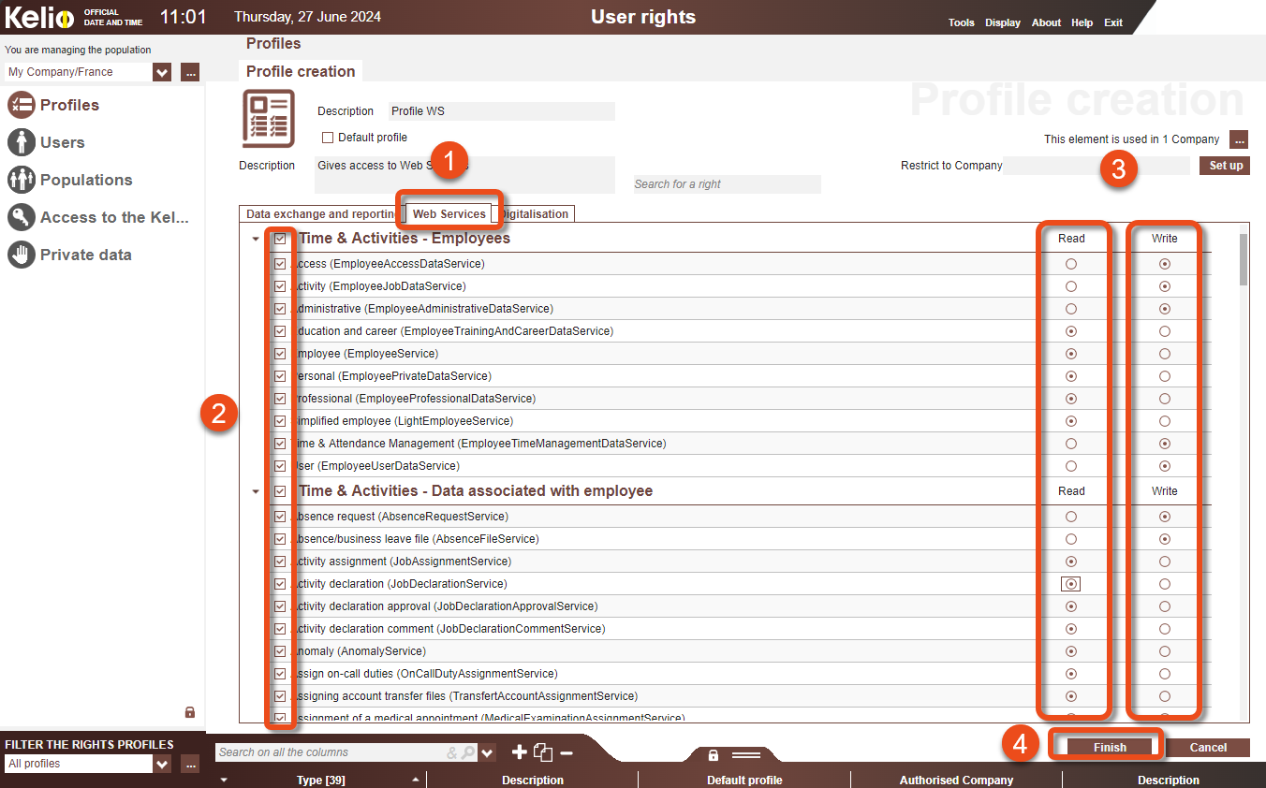Open the column list arrow left of Type
The image size is (1266, 788).
click(x=223, y=780)
